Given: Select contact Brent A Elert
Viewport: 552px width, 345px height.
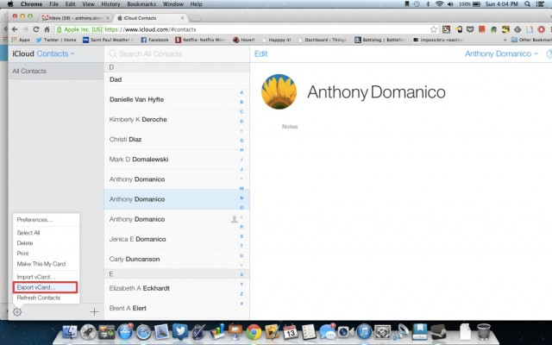Looking at the screenshot, I should point(177,309).
